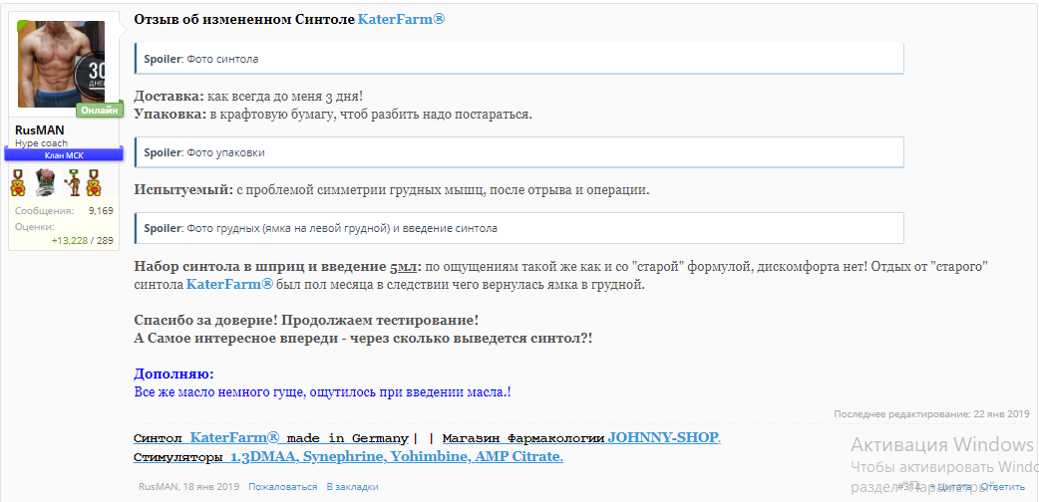
Task: Click 'Пожаловаться' to report the post
Action: (x=282, y=487)
